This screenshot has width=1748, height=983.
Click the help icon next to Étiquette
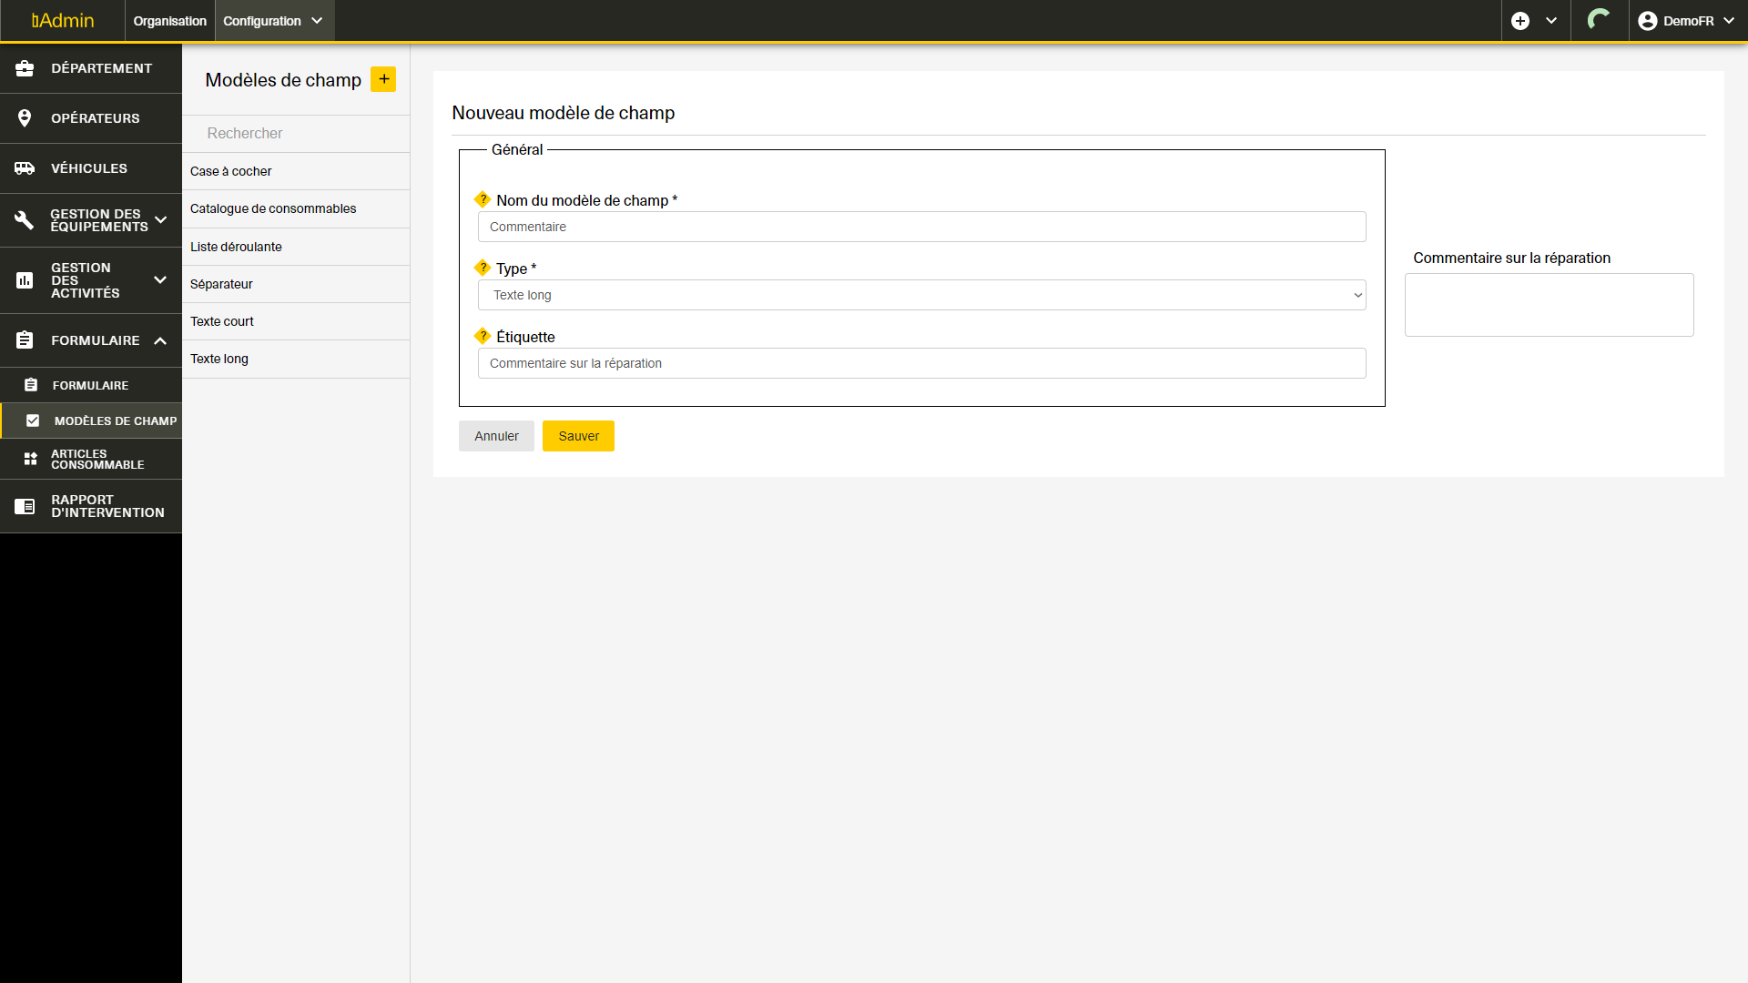483,336
